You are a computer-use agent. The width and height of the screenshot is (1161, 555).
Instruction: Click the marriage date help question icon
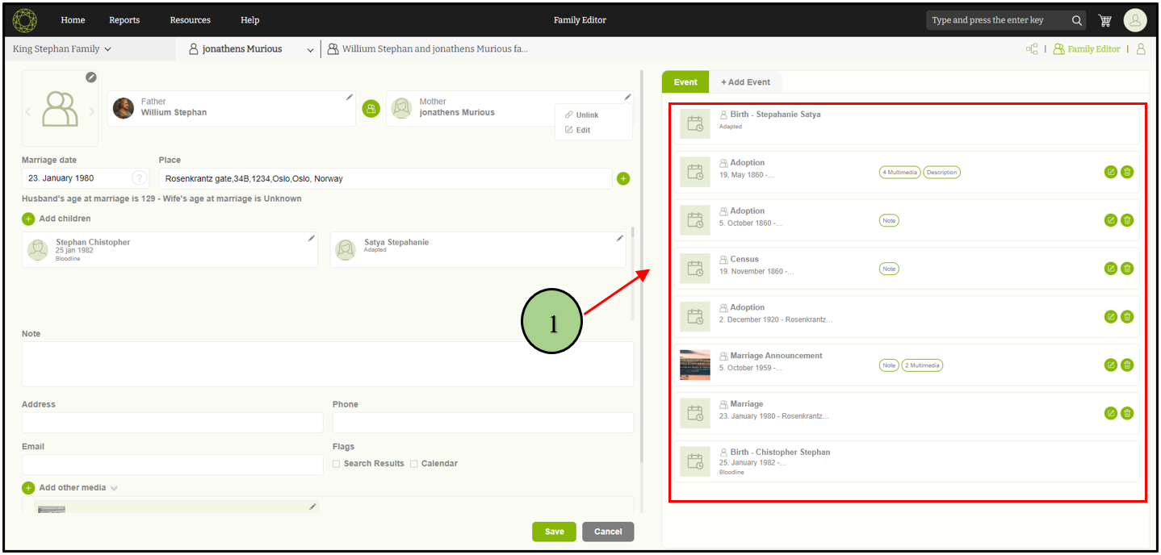[140, 178]
